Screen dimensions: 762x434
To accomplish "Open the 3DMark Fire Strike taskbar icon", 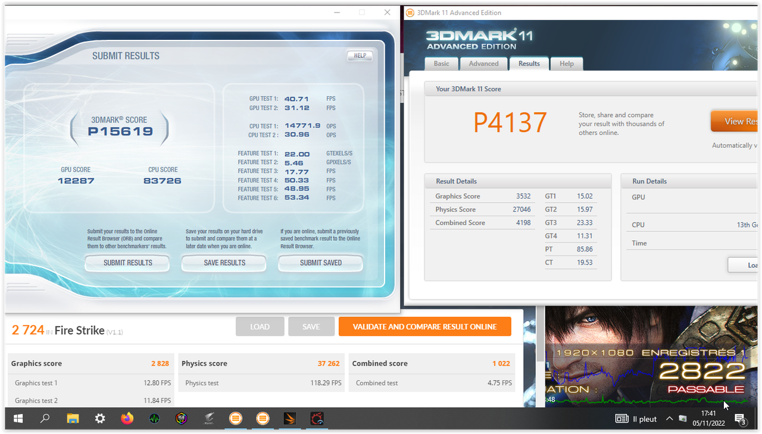I will click(290, 419).
